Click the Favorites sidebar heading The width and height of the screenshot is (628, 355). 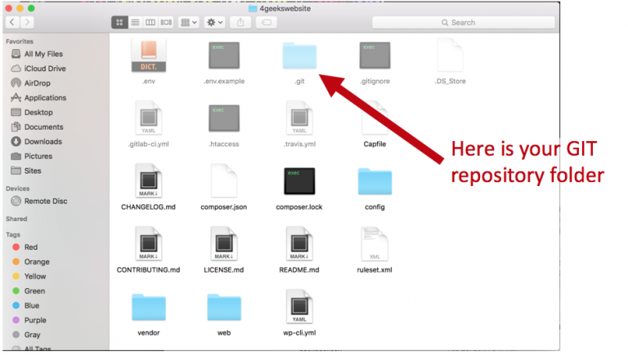pyautogui.click(x=20, y=41)
